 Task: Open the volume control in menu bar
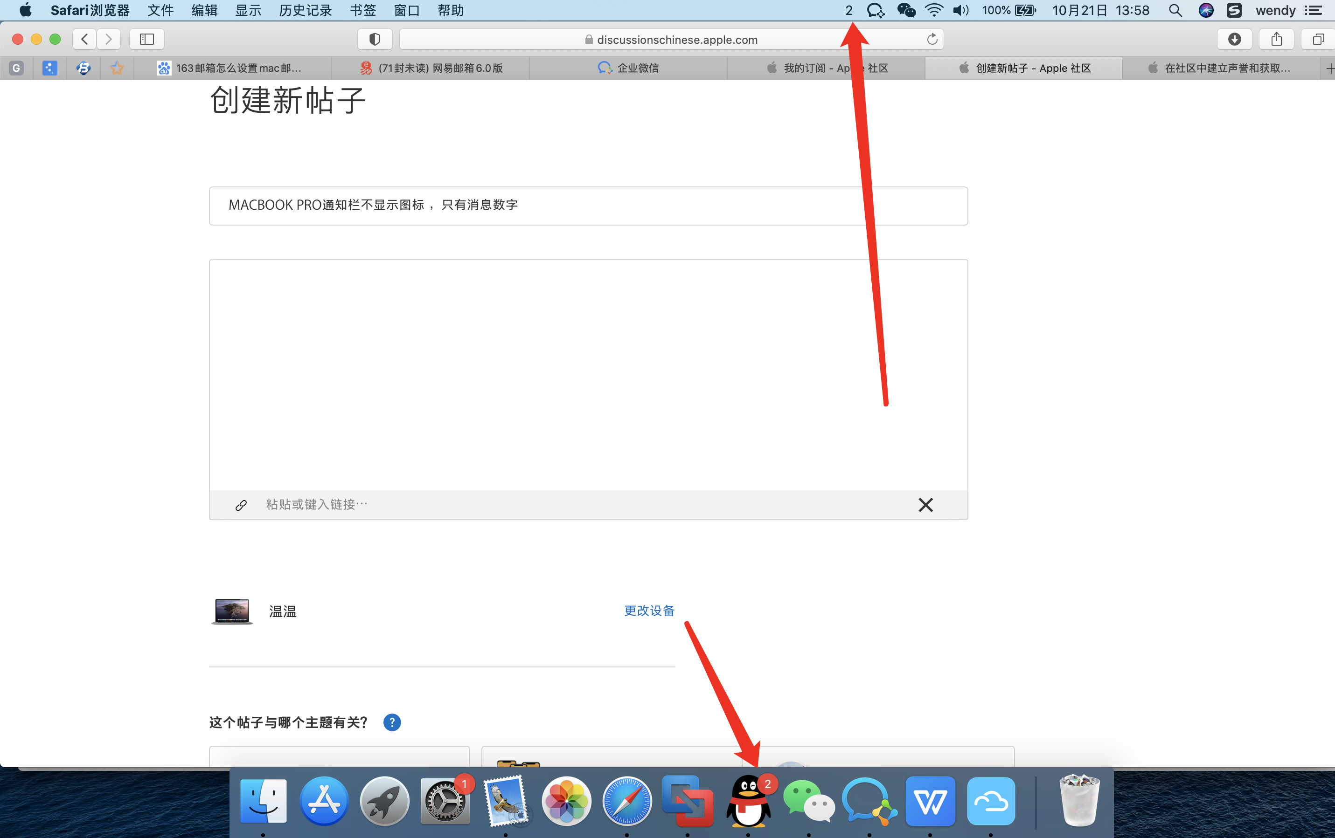960,10
